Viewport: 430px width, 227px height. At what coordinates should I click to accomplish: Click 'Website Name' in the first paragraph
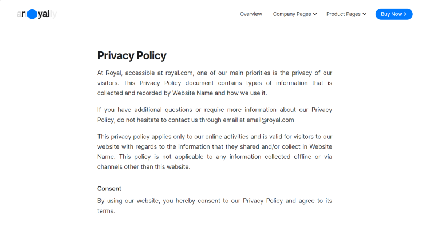[192, 93]
